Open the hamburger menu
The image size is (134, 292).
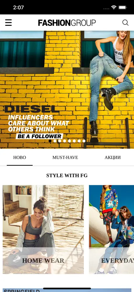(x=8, y=23)
